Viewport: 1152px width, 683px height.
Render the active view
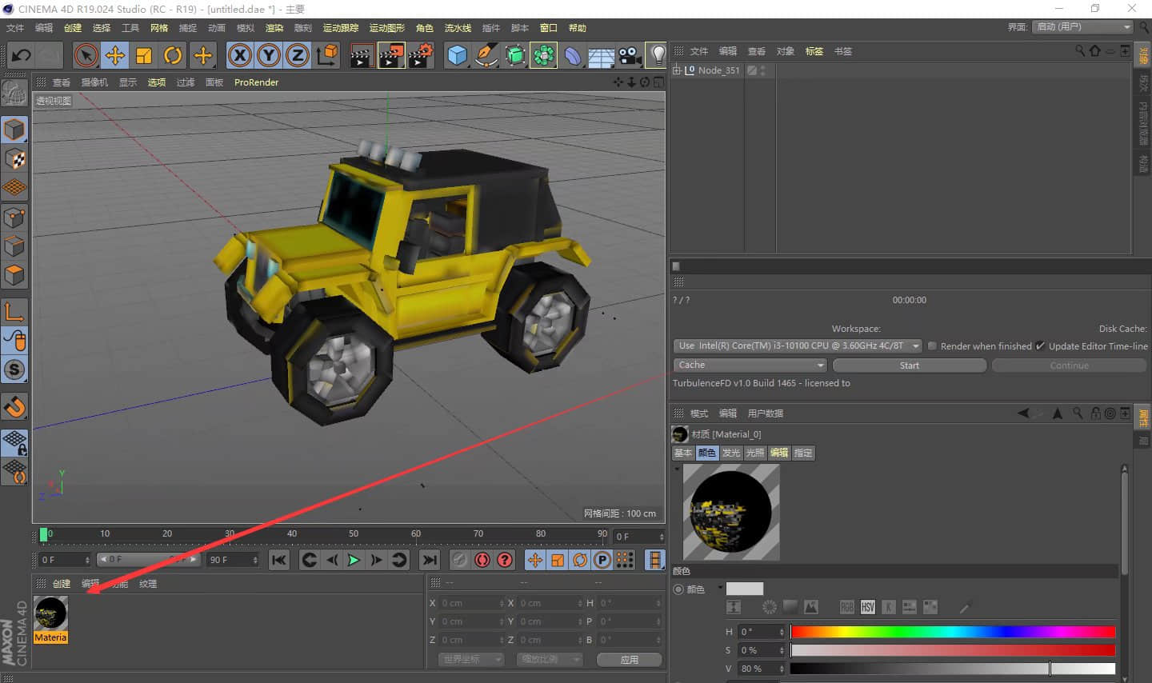[x=362, y=55]
